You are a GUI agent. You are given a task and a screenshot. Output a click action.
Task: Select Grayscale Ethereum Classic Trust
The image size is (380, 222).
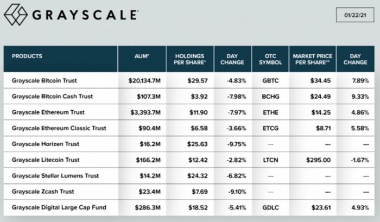tap(59, 128)
